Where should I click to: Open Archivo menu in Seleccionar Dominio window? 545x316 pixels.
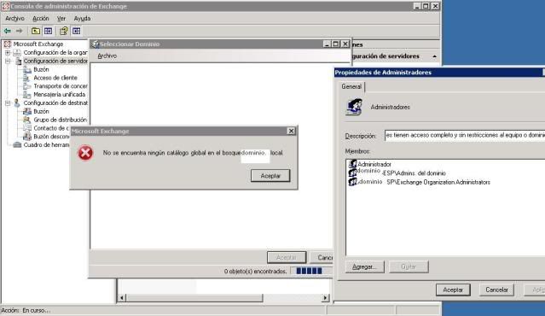pos(107,56)
